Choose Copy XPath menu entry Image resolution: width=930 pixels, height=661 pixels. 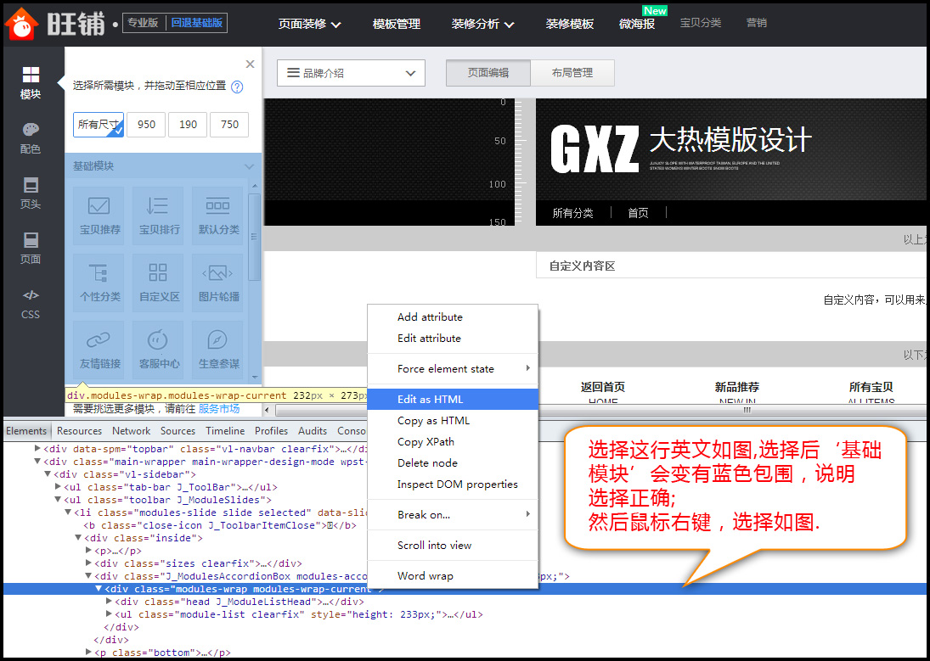point(453,442)
